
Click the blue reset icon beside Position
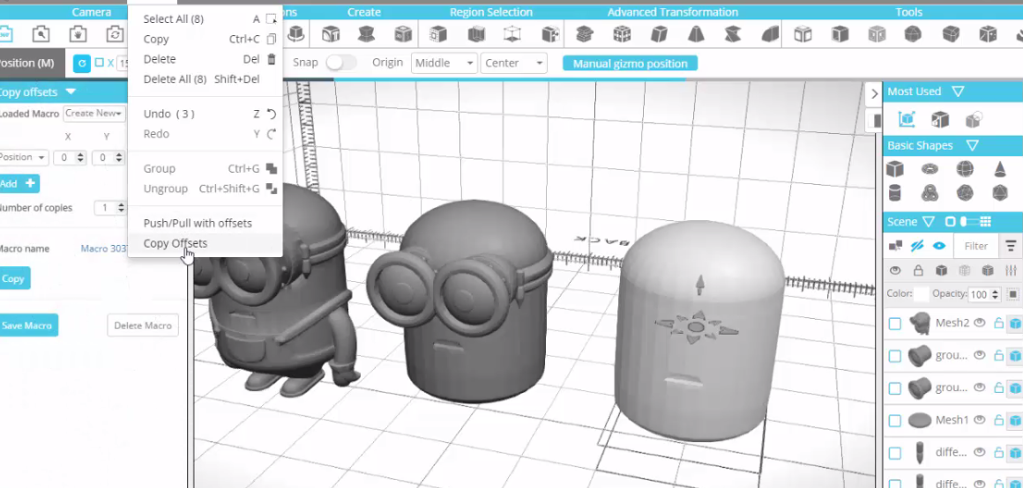click(x=81, y=63)
